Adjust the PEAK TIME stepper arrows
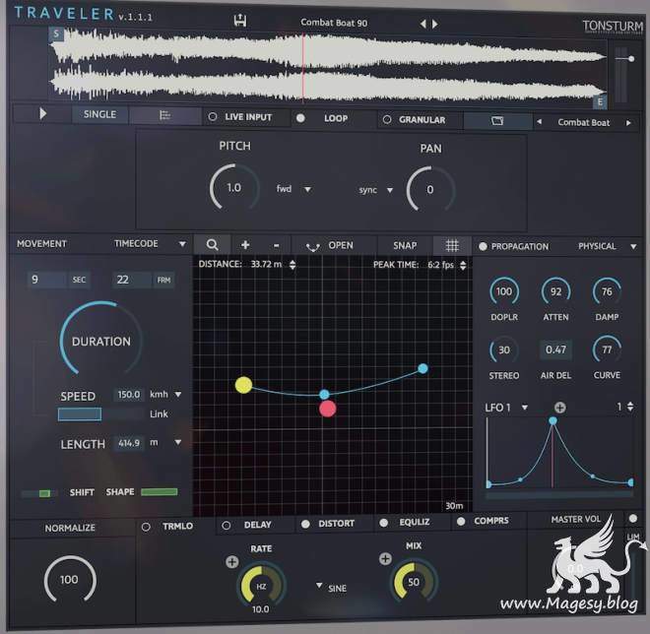 463,265
